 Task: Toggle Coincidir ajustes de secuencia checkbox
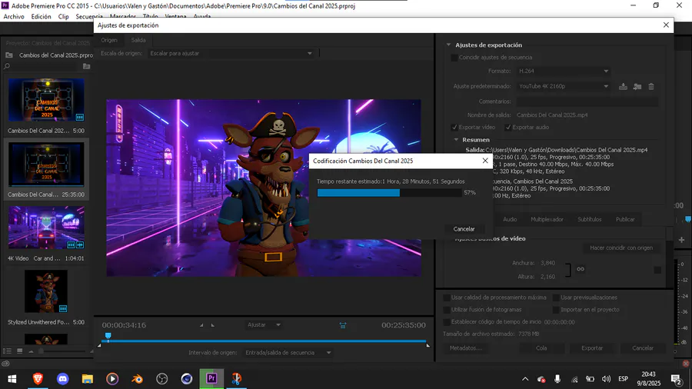point(454,58)
